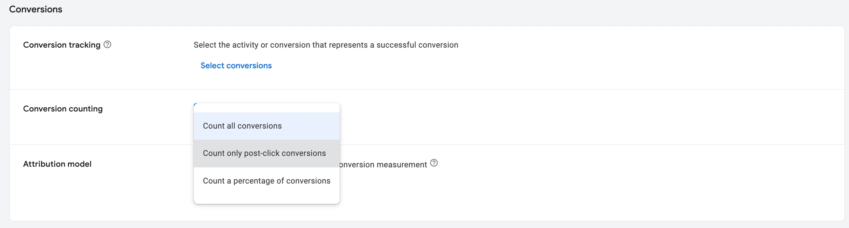
Task: Select the Attribution model label
Action: click(57, 164)
